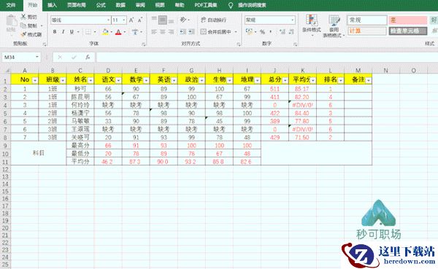Click the Increase Font Size icon
The image size is (438, 269).
pos(131,20)
